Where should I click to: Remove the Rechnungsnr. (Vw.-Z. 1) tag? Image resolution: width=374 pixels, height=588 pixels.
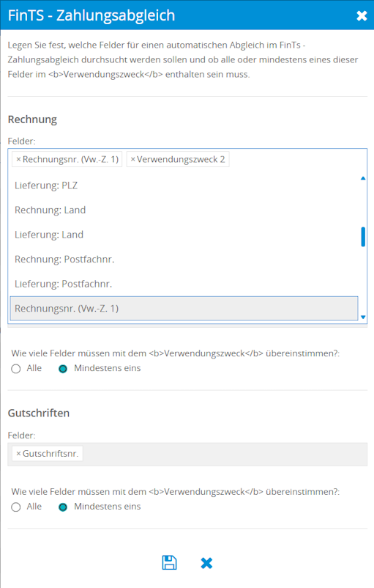click(18, 159)
